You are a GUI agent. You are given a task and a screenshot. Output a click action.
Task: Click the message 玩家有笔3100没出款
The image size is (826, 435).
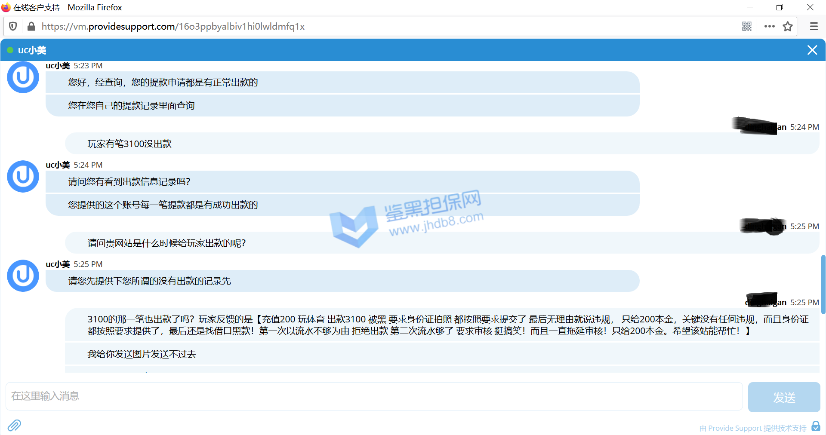click(x=129, y=144)
